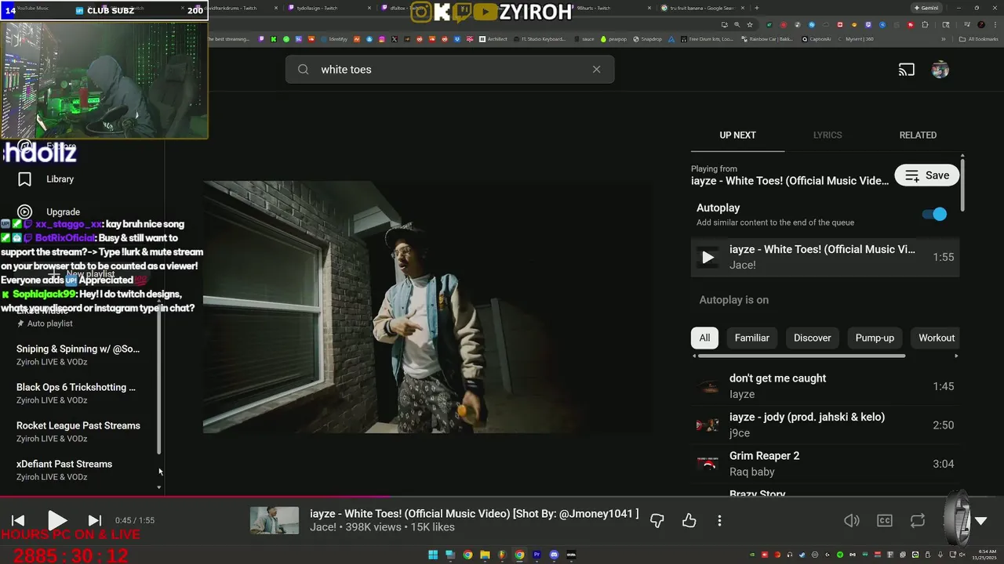Viewport: 1004px width, 564px height.
Task: Select the All filter chip
Action: 704,338
